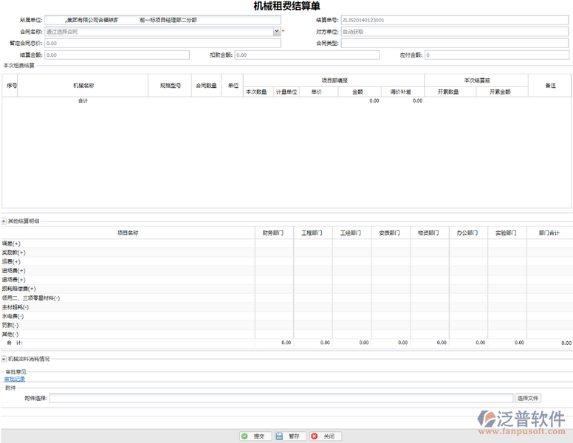Click the red close X icon
The image size is (573, 443).
315,436
